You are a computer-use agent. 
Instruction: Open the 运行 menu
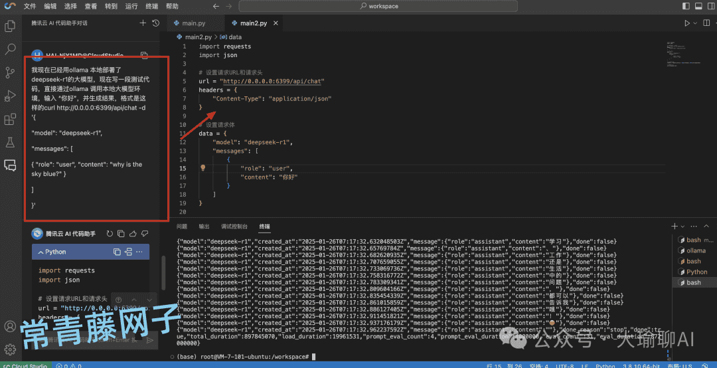click(x=131, y=6)
